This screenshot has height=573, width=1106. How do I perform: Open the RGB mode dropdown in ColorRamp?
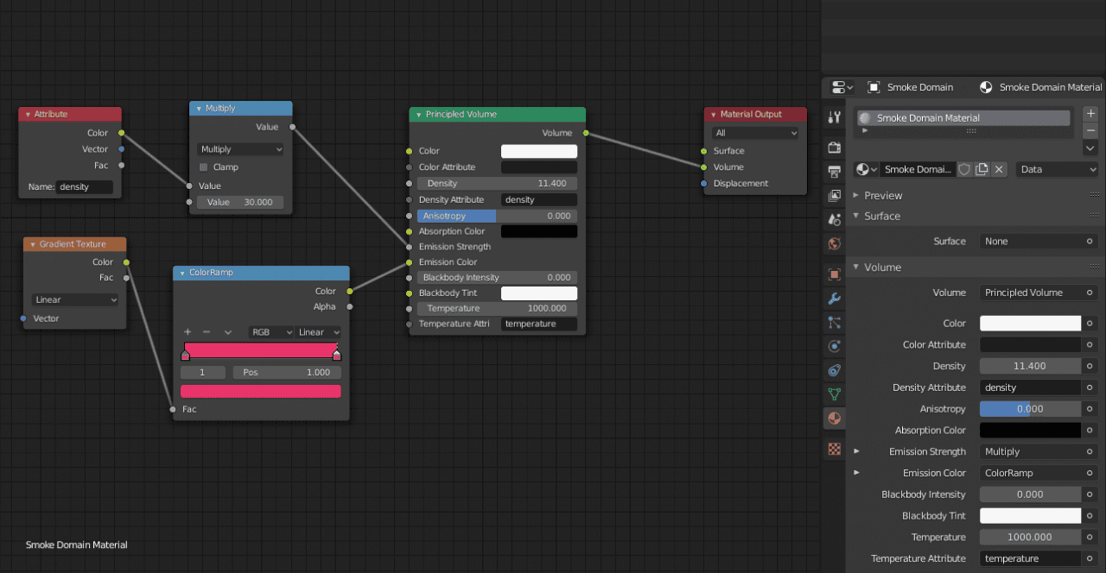coord(270,332)
